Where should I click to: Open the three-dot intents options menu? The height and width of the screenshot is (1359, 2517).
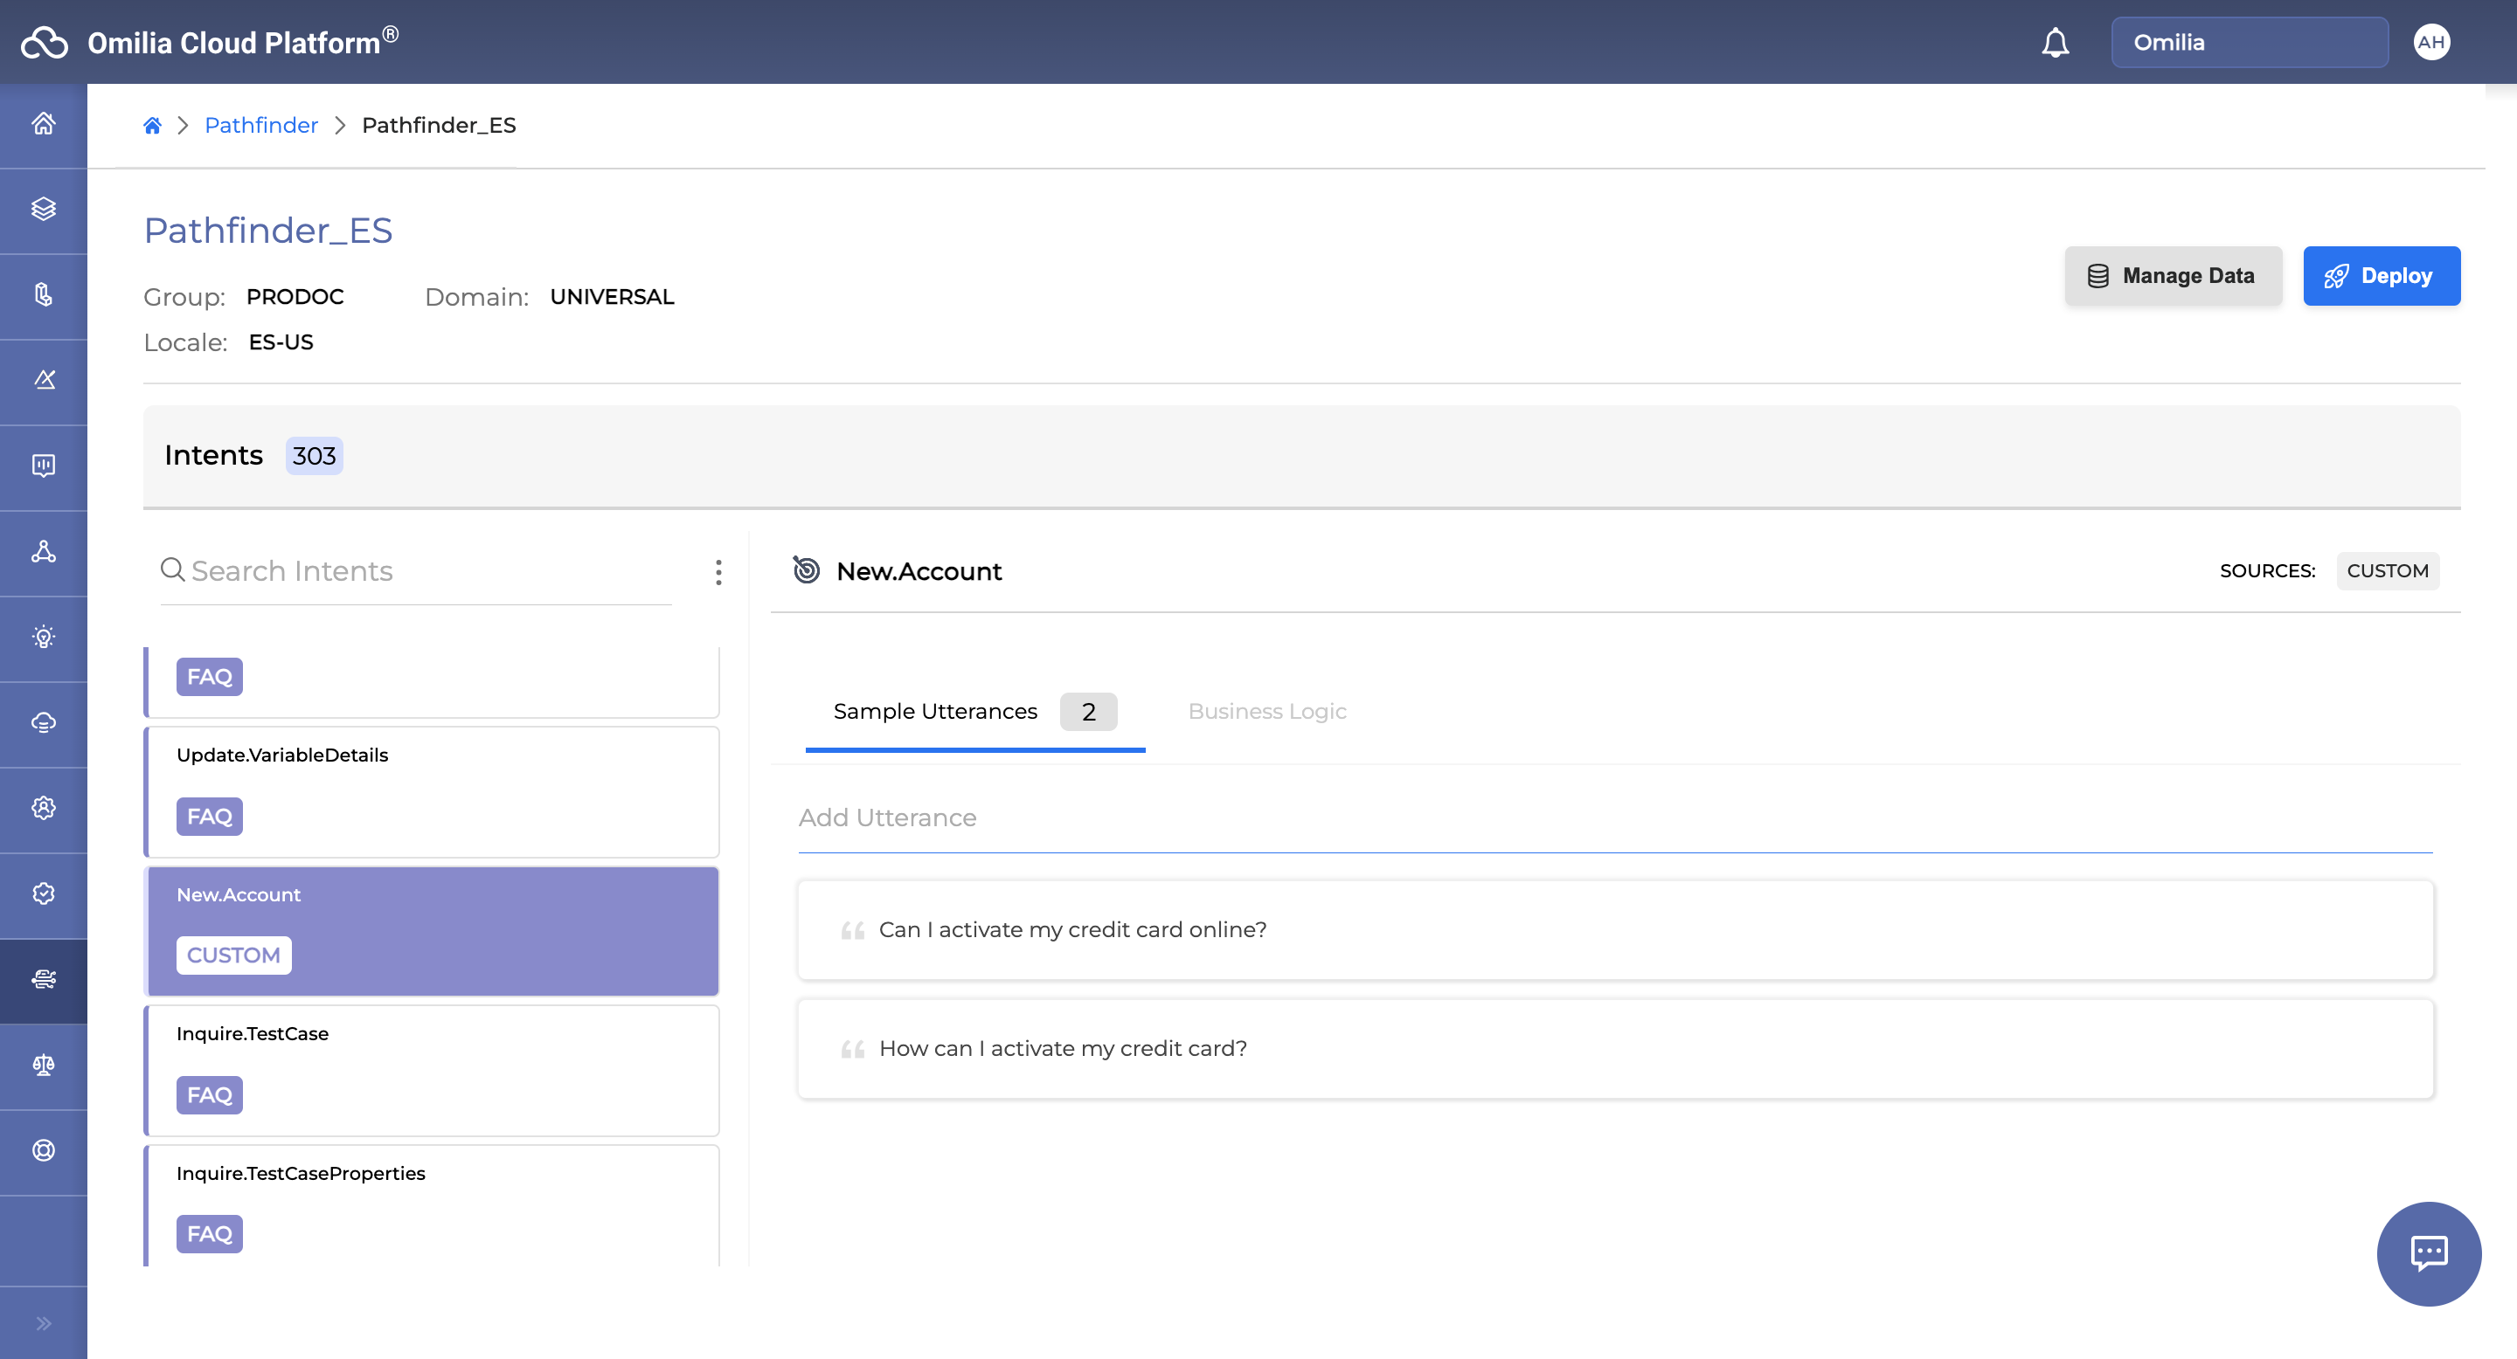pyautogui.click(x=718, y=572)
